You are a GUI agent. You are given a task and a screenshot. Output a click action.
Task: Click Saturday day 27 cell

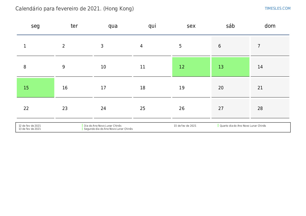230,108
